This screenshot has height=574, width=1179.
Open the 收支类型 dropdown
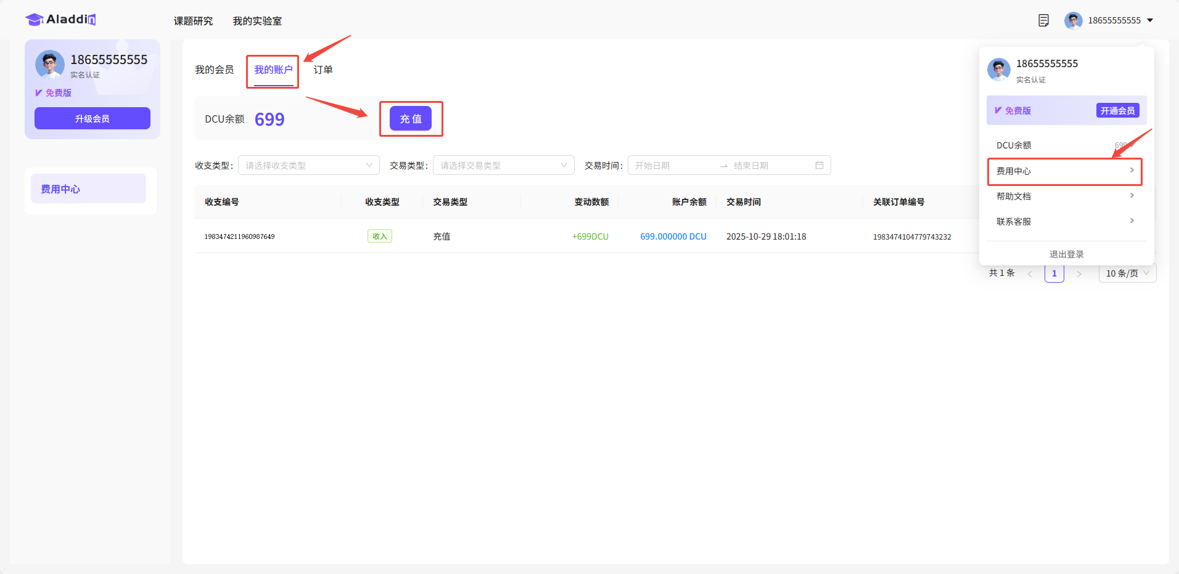tap(308, 165)
